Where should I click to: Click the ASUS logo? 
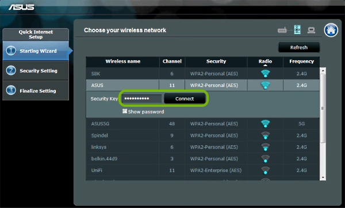[x=21, y=7]
